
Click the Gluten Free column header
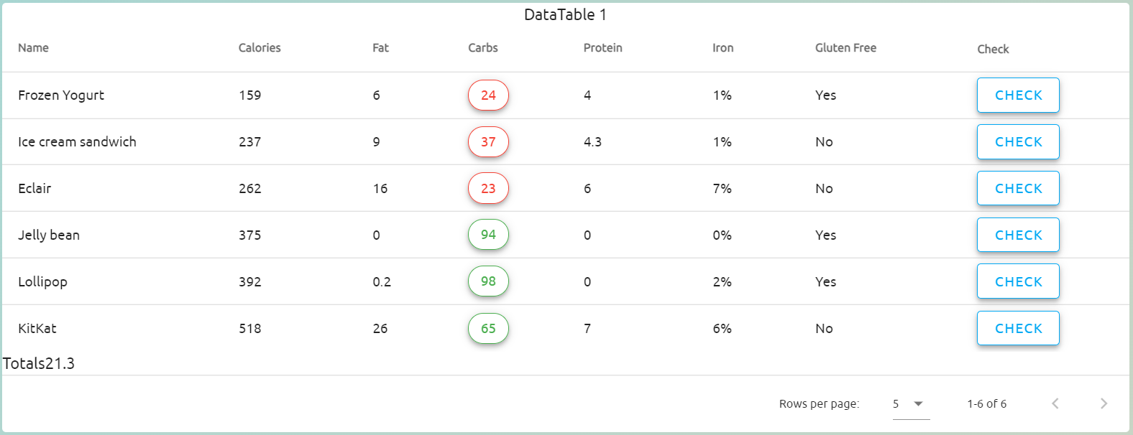pyautogui.click(x=845, y=48)
